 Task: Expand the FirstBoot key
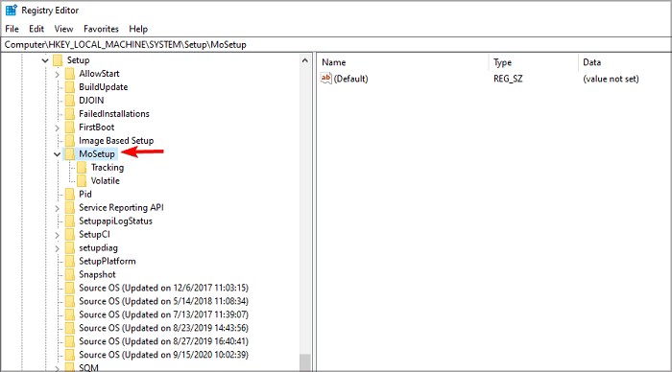pos(57,128)
